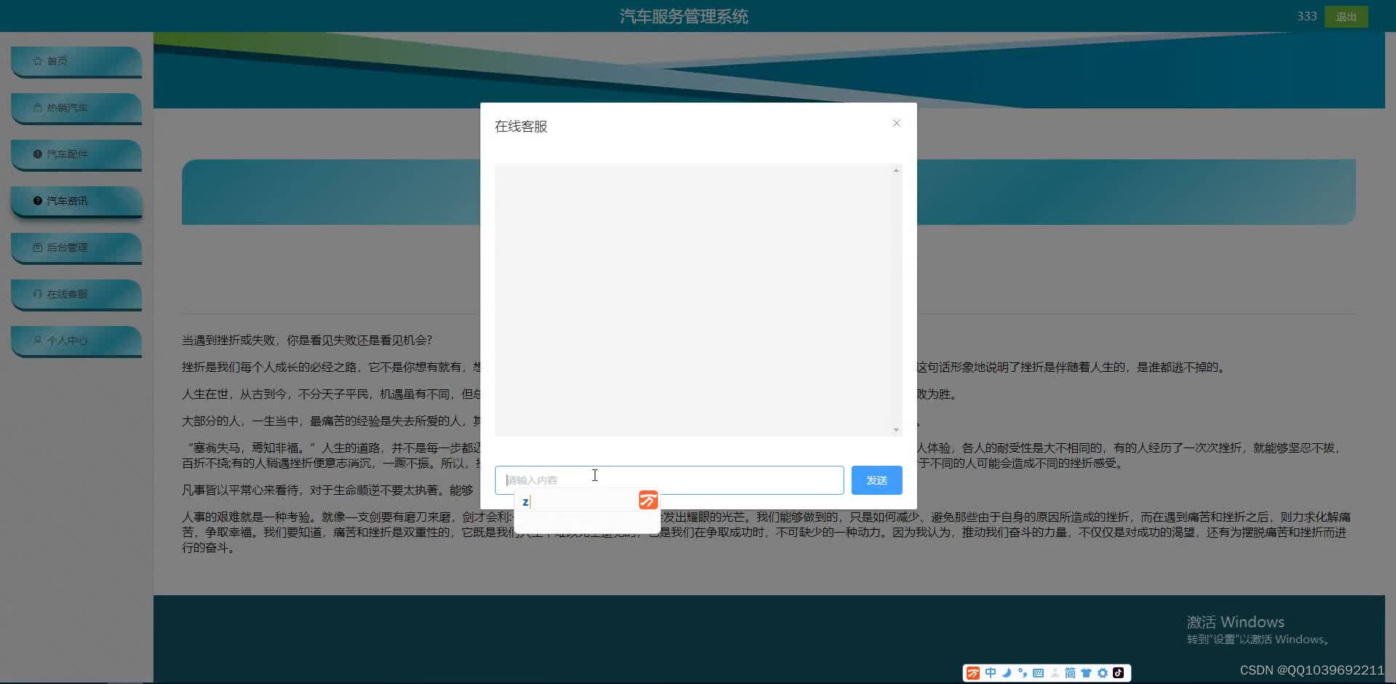Click the paragraph starting 当遇到挫折或失败
The height and width of the screenshot is (684, 1396).
point(306,340)
